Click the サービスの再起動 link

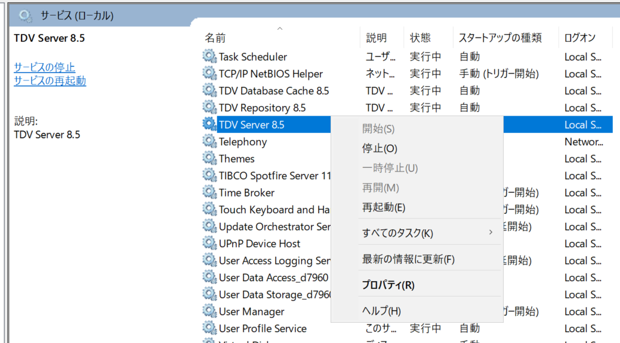tap(50, 80)
